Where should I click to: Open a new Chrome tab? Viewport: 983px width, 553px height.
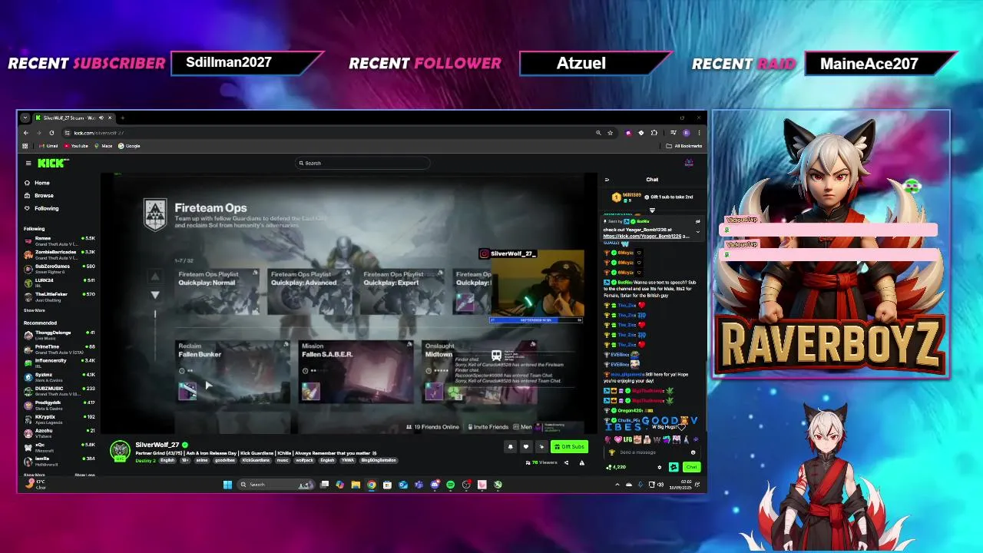(123, 118)
